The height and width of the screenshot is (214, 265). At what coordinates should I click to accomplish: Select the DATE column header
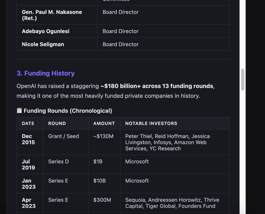pyautogui.click(x=30, y=123)
